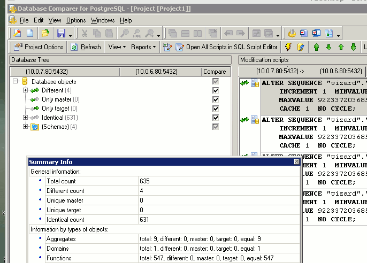Click the Find magnifier icon
The width and height of the screenshot is (367, 263).
click(125, 33)
